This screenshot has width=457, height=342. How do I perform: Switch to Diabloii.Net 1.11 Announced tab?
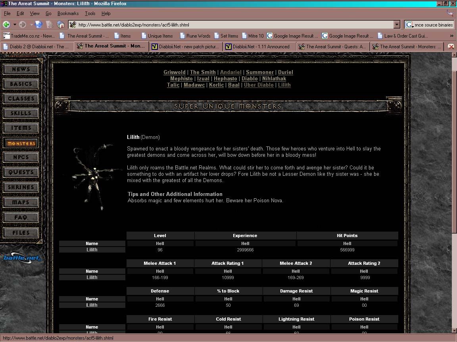259,47
